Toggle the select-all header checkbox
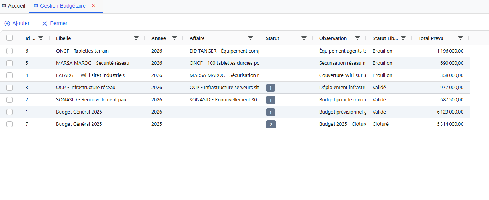The height and width of the screenshot is (200, 489). 10,38
